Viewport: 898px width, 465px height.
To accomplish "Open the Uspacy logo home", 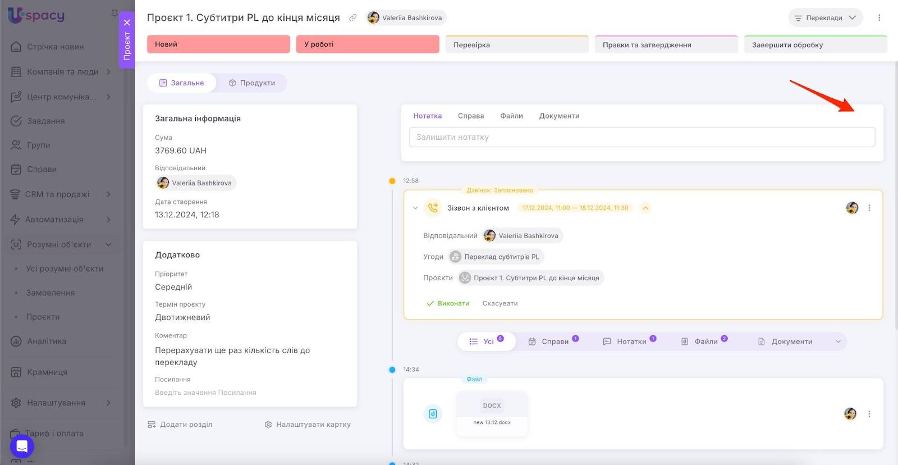I will (x=36, y=15).
